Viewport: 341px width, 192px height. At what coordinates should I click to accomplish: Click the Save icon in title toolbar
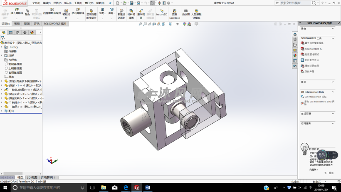coord(131,3)
